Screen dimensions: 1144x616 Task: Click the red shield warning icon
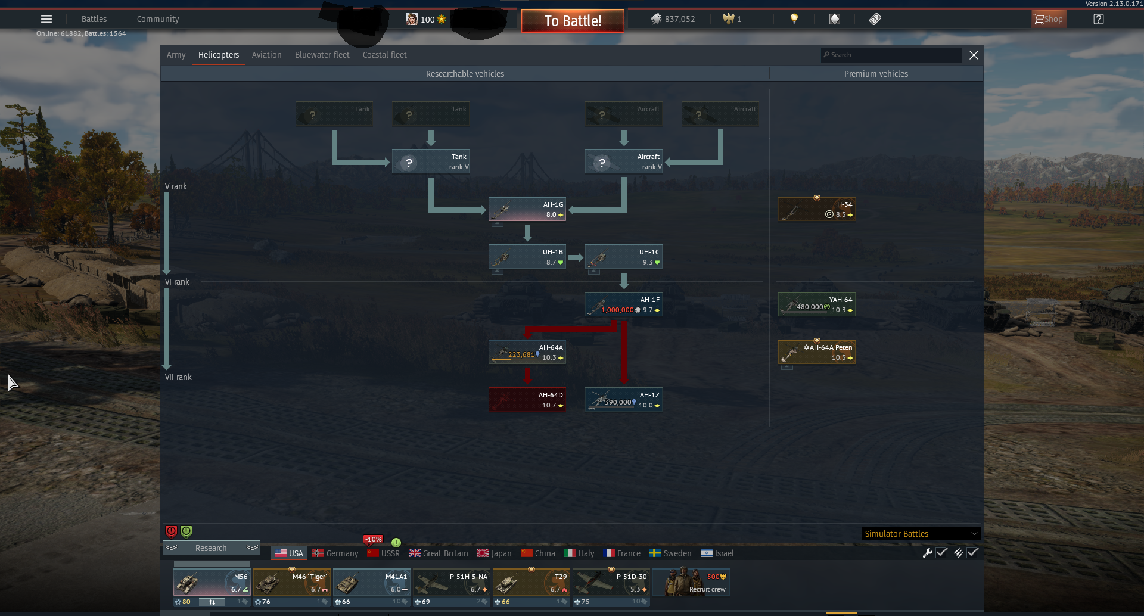click(171, 531)
